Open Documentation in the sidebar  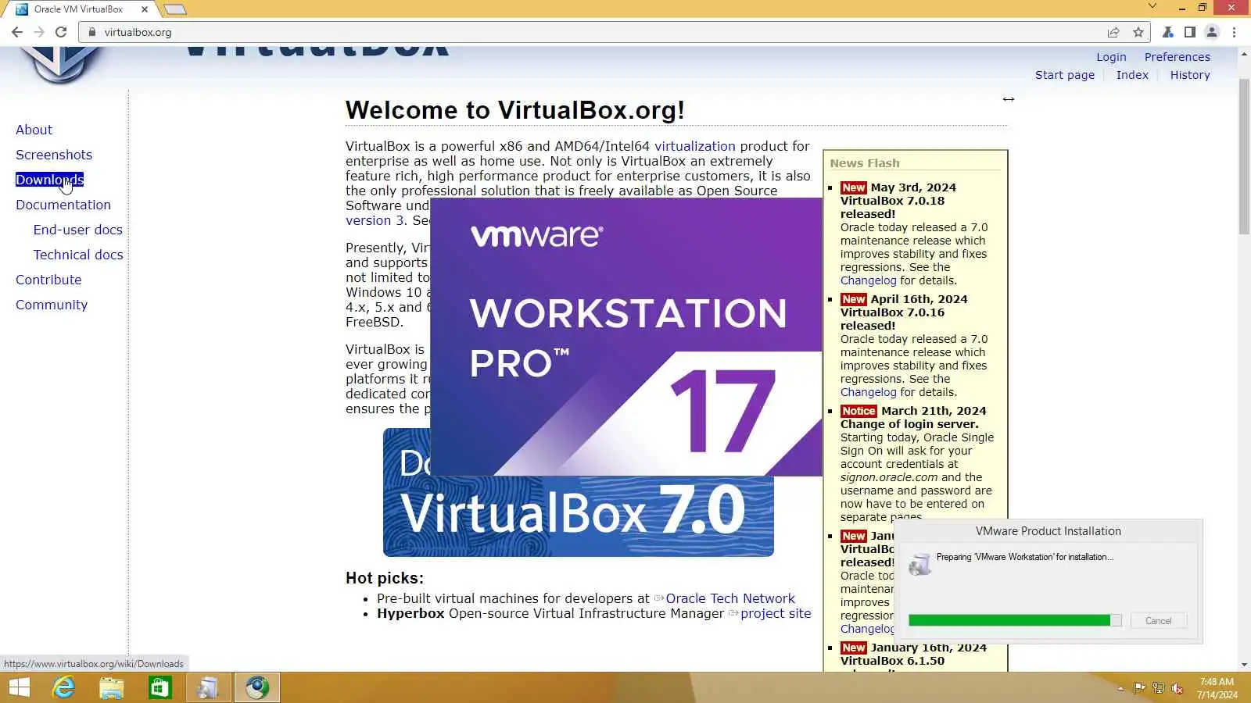[63, 205]
